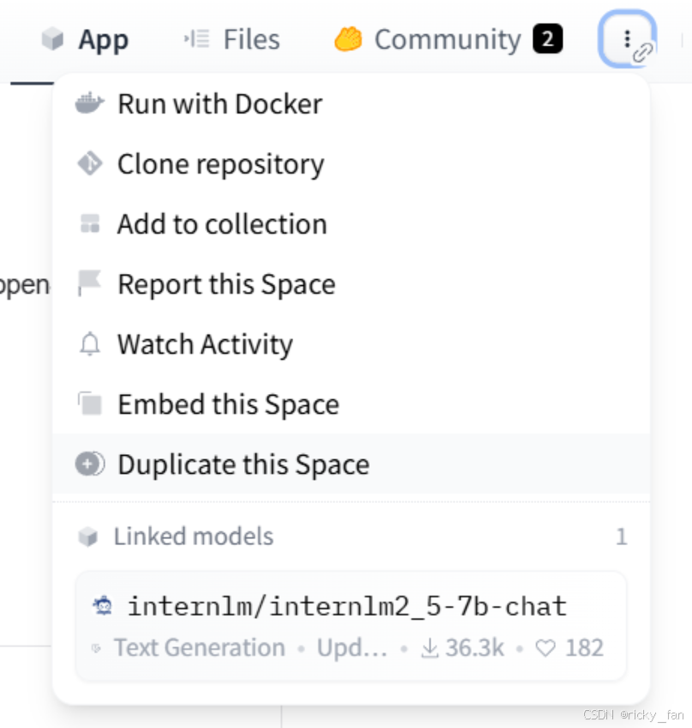Select Run with Docker menu entry
692x728 pixels.
click(351, 104)
